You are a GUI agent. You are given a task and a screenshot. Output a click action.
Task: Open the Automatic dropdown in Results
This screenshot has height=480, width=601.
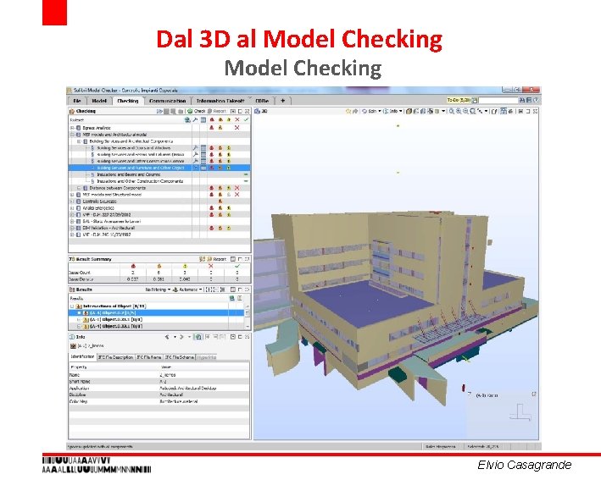188,290
